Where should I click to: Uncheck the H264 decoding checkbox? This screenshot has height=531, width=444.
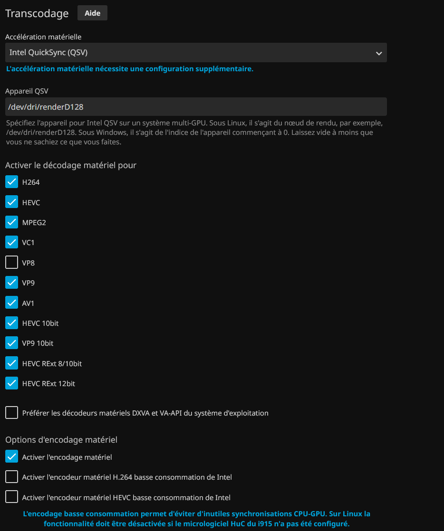coord(12,182)
